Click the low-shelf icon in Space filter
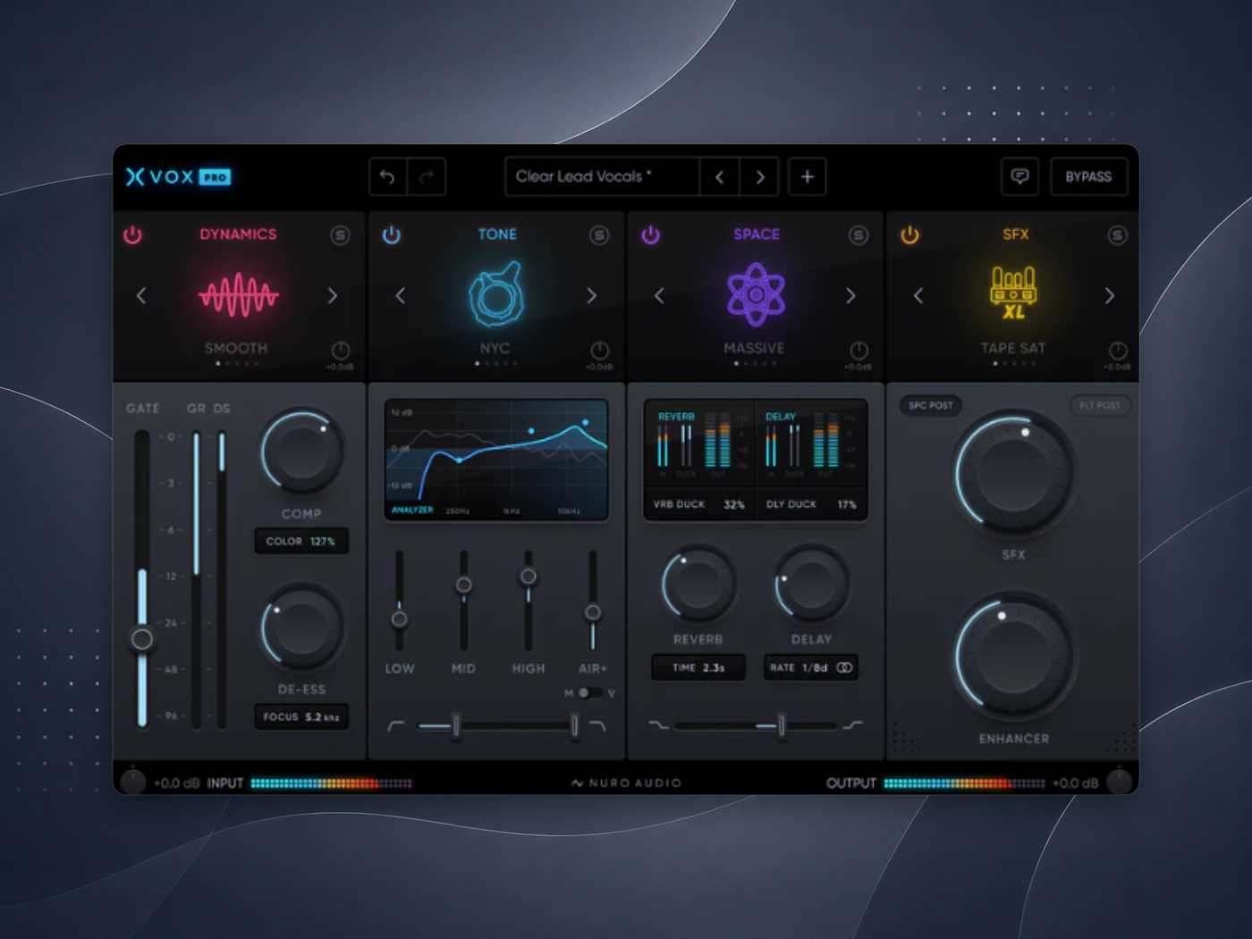 [x=658, y=725]
